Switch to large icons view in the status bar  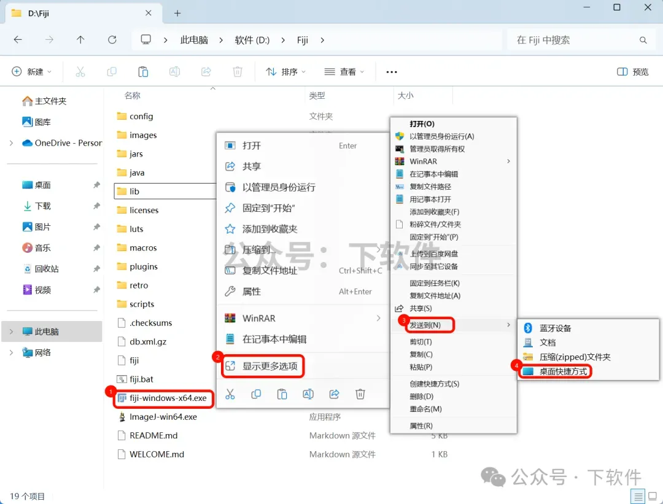[x=653, y=496]
